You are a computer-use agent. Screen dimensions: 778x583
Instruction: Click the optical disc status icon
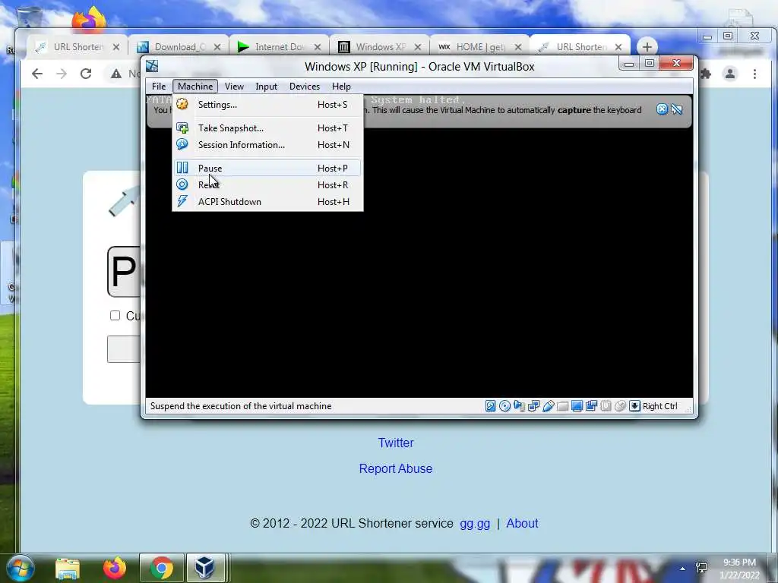pyautogui.click(x=504, y=406)
